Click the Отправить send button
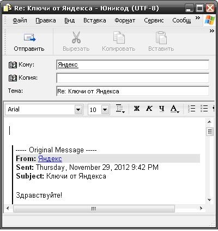Image resolution: width=218 pixels, height=231 pixels. (x=29, y=42)
